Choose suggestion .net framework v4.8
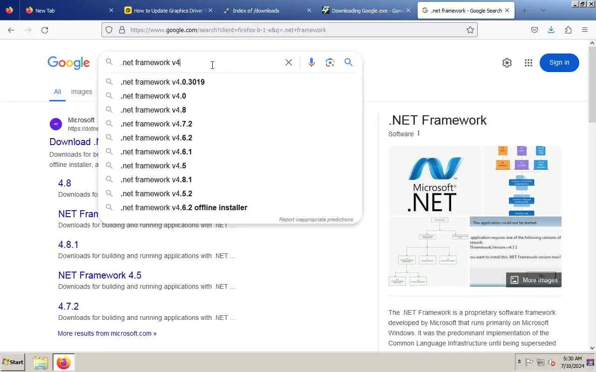Viewport: 596px width, 372px height. 230,110
